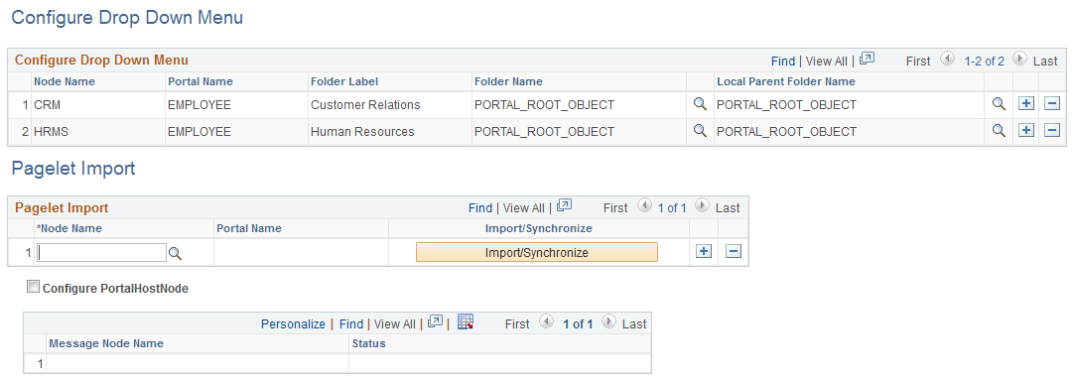Add a row after the CRM row
1074x381 pixels.
[1025, 104]
